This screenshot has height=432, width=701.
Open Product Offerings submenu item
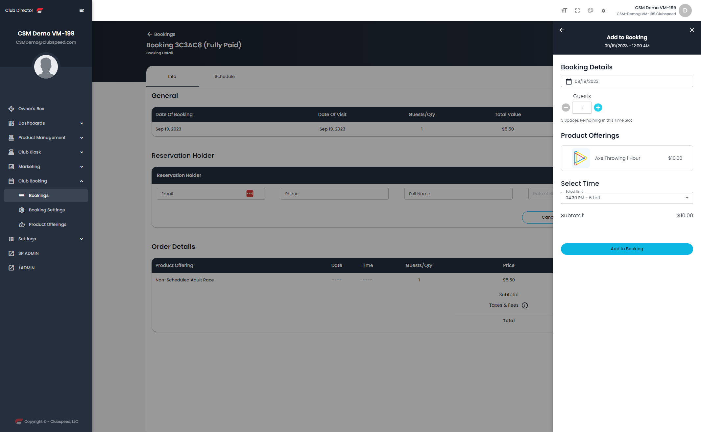coord(46,224)
